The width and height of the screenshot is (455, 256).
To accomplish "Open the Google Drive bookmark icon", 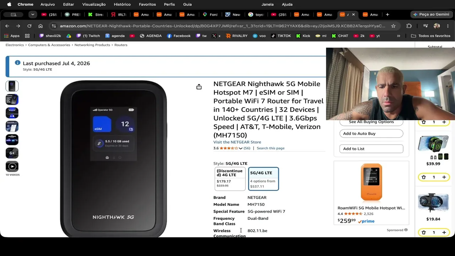I will [x=69, y=36].
